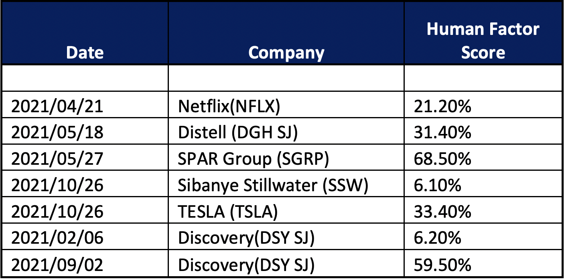Viewport: 564px width, 279px height.
Task: Click the Distell (DGH SJ) cell
Action: (x=238, y=133)
